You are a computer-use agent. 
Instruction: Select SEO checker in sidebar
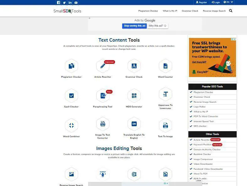pos(200,126)
